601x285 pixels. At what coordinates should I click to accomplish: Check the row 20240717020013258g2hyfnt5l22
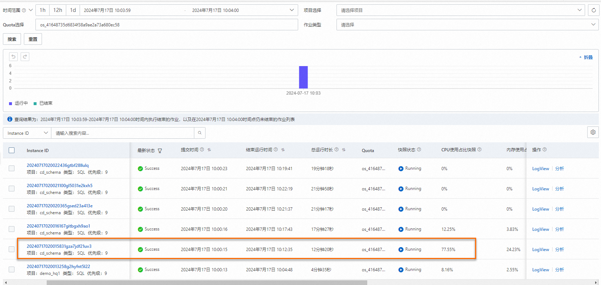(12, 269)
